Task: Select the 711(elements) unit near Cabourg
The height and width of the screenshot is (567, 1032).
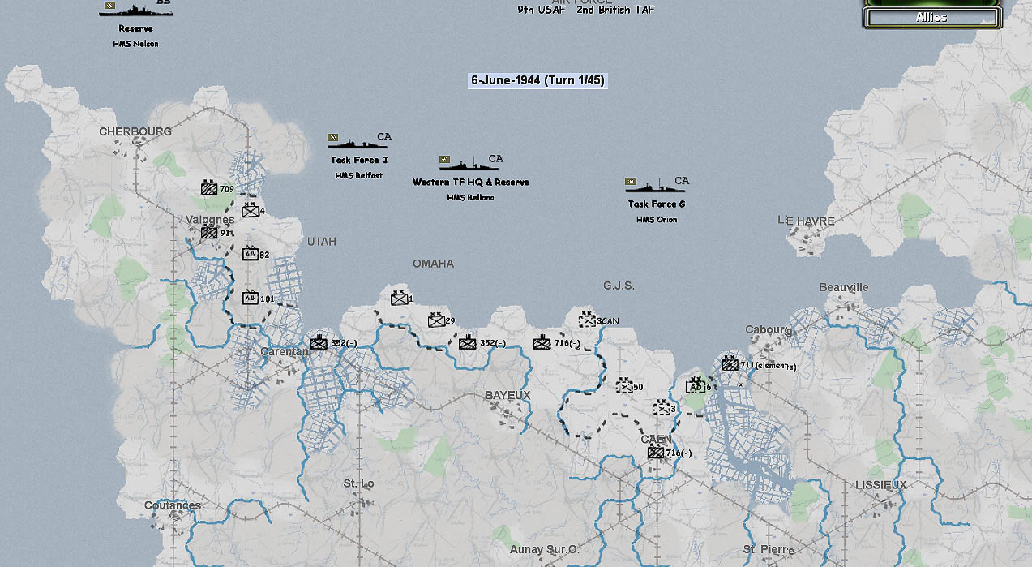Action: [730, 364]
